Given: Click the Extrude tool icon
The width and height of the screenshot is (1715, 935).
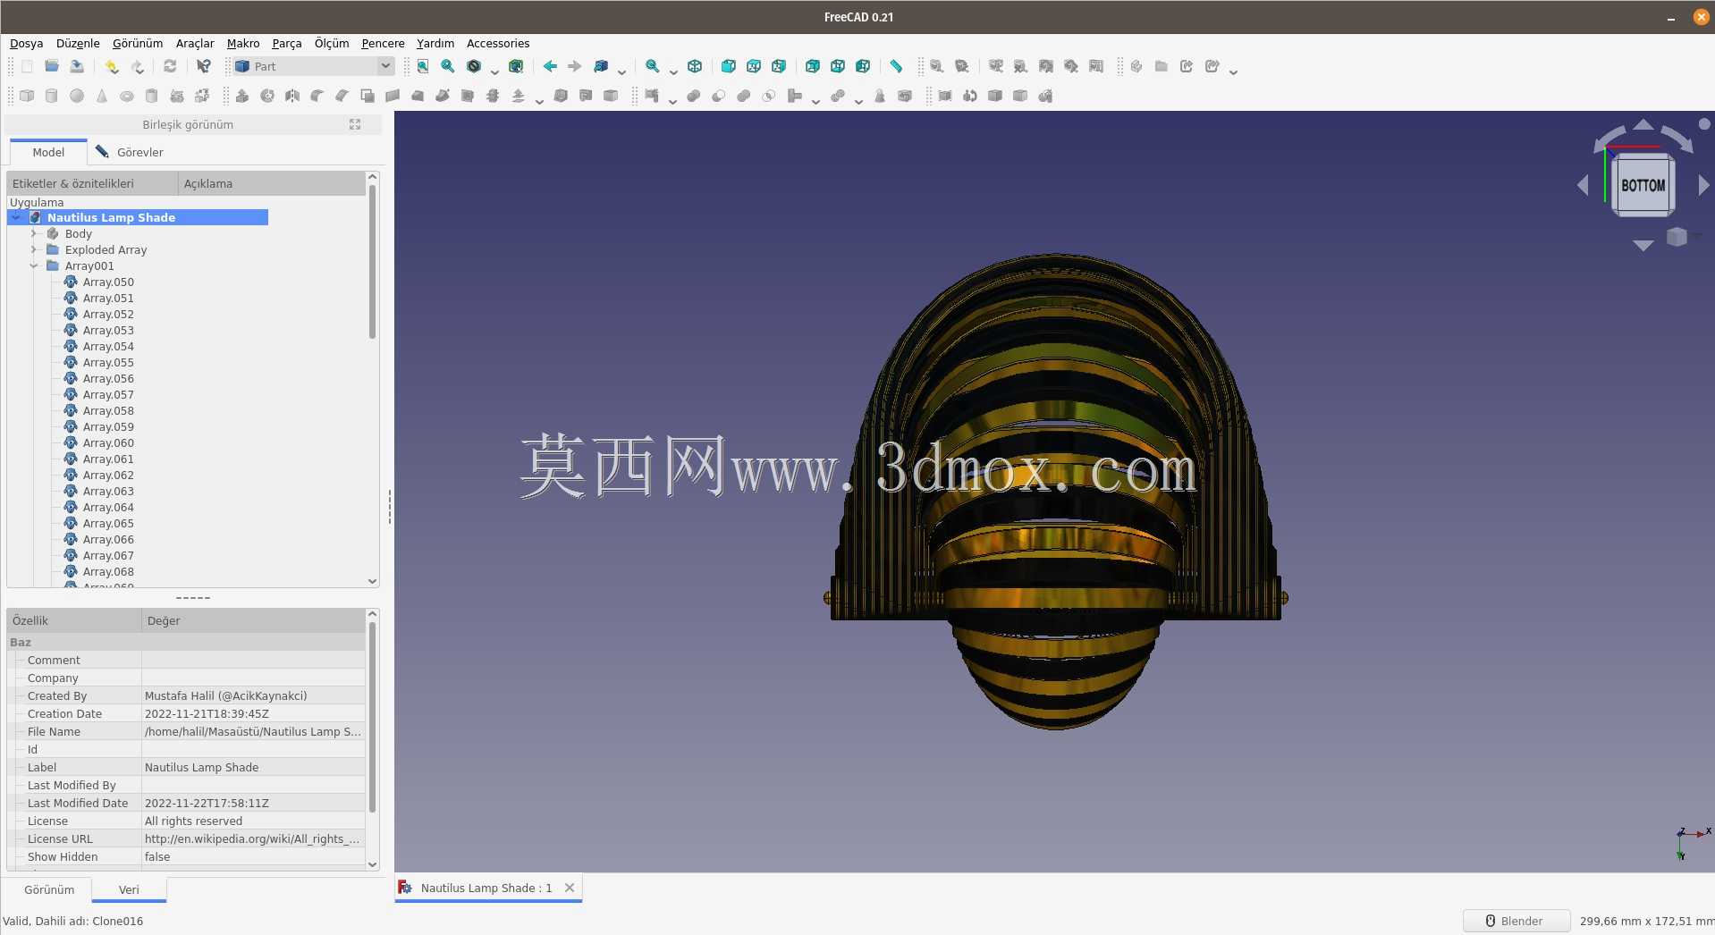Looking at the screenshot, I should pos(242,96).
